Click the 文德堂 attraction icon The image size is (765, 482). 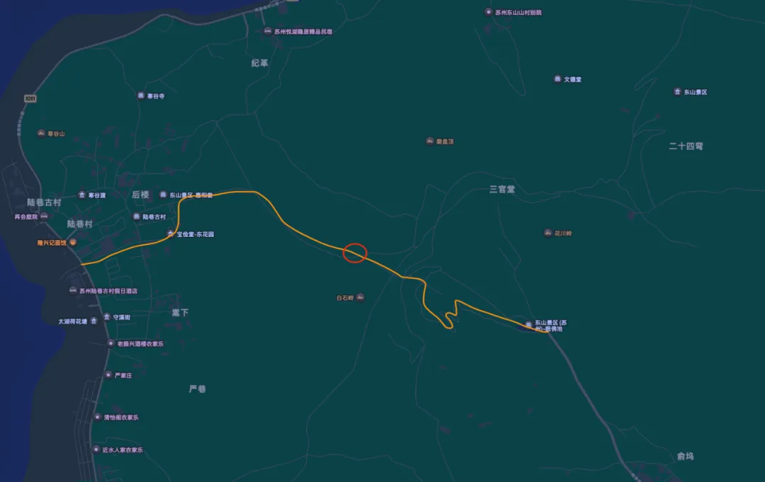pyautogui.click(x=557, y=79)
